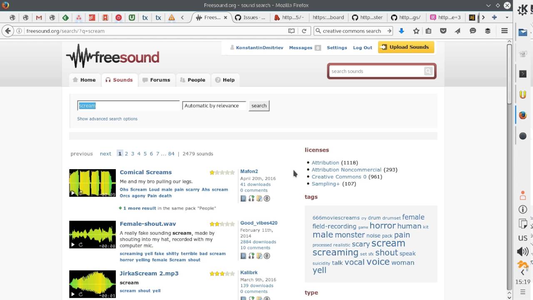Click the Upload Sounds button

coord(406,47)
